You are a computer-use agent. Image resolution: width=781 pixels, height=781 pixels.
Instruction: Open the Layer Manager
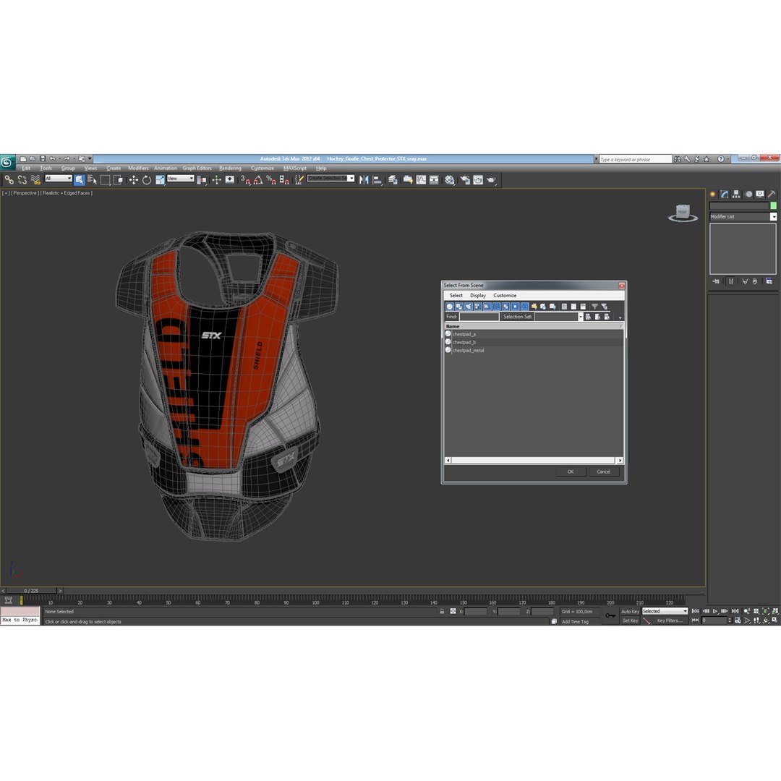(x=393, y=180)
